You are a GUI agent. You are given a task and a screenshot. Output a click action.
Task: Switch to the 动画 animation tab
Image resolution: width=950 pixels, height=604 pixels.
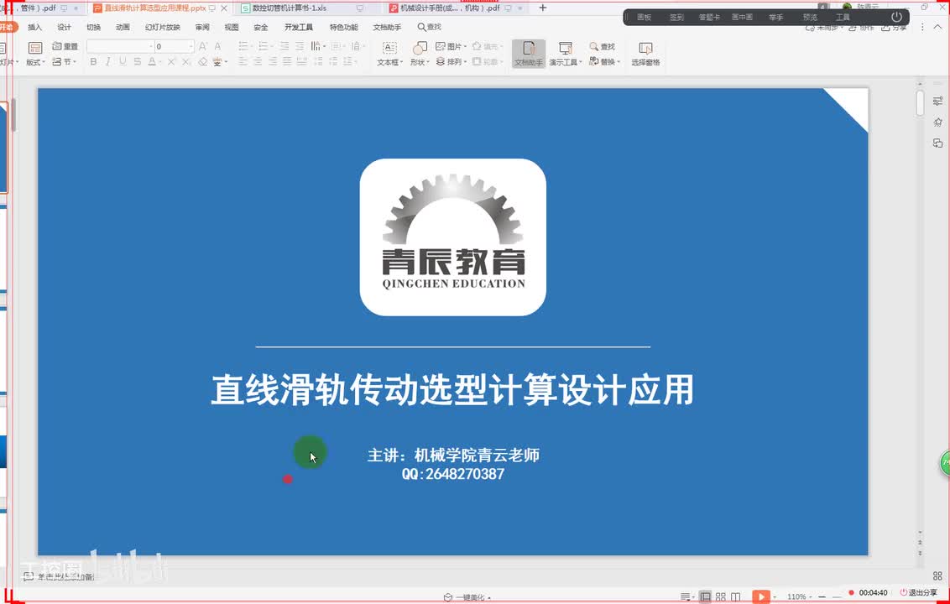[x=123, y=27]
